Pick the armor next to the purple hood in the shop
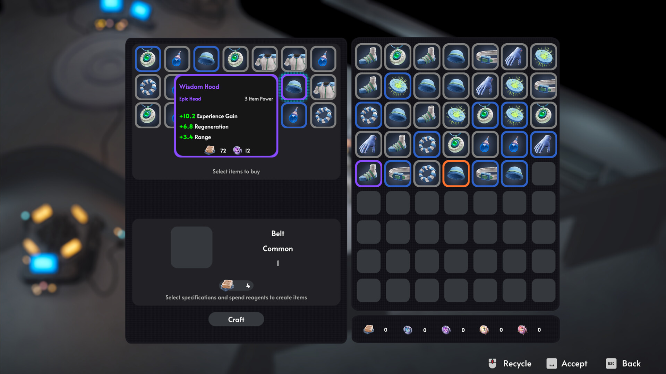 tap(323, 87)
